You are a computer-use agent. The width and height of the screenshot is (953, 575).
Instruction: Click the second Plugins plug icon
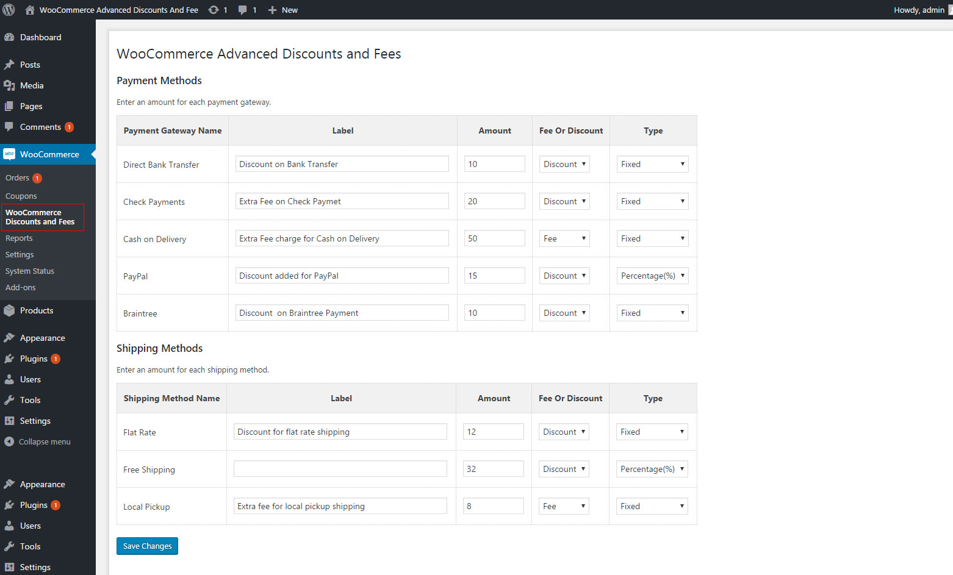9,505
